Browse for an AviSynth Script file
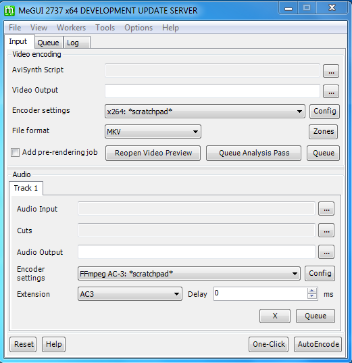 coord(331,71)
